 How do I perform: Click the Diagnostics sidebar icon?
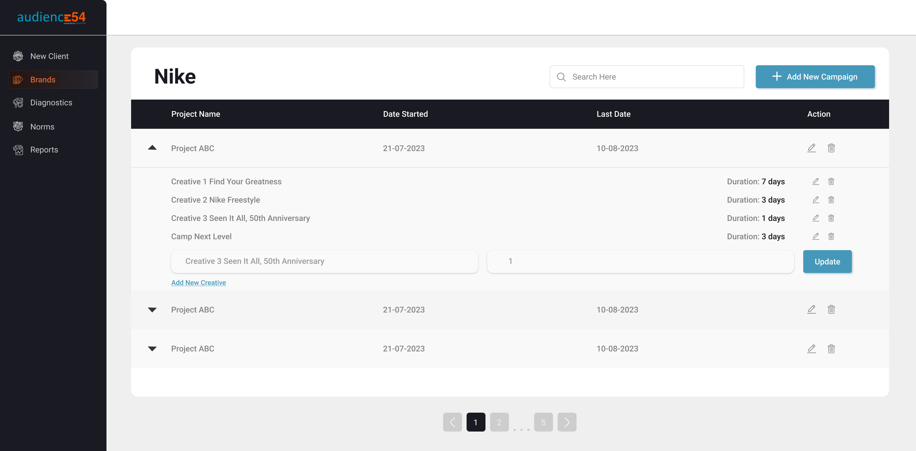(x=18, y=103)
